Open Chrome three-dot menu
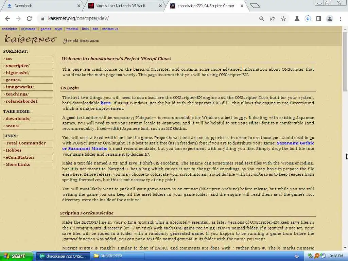This screenshot has height=261, width=348. (341, 19)
